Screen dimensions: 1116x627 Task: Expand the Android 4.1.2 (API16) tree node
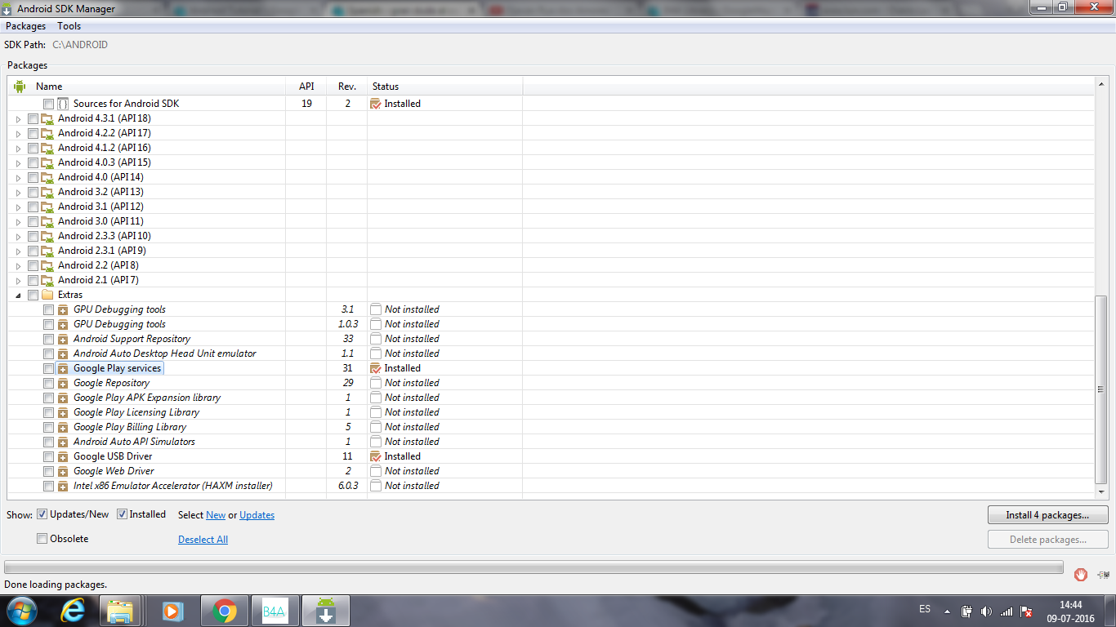click(x=19, y=149)
